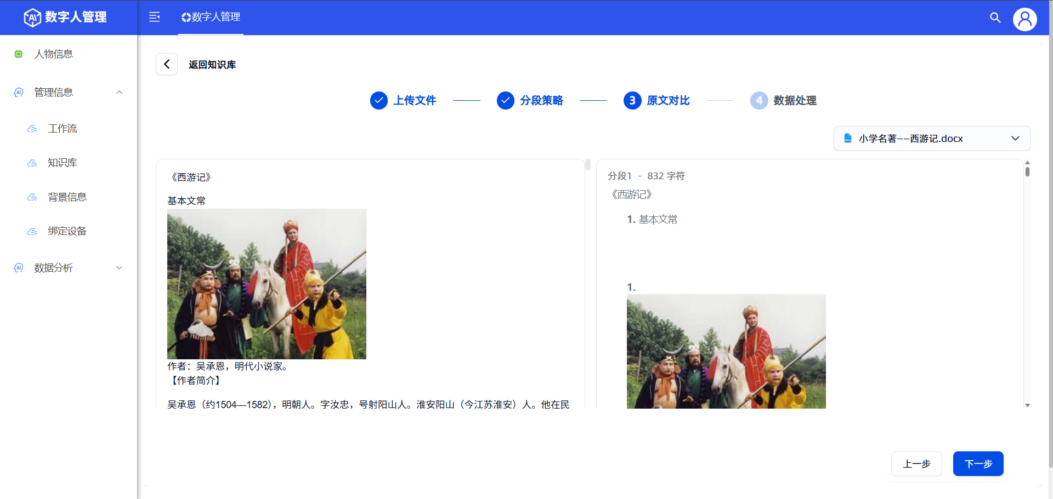Open the 绑定设备 submenu item
The height and width of the screenshot is (499, 1053).
click(69, 232)
